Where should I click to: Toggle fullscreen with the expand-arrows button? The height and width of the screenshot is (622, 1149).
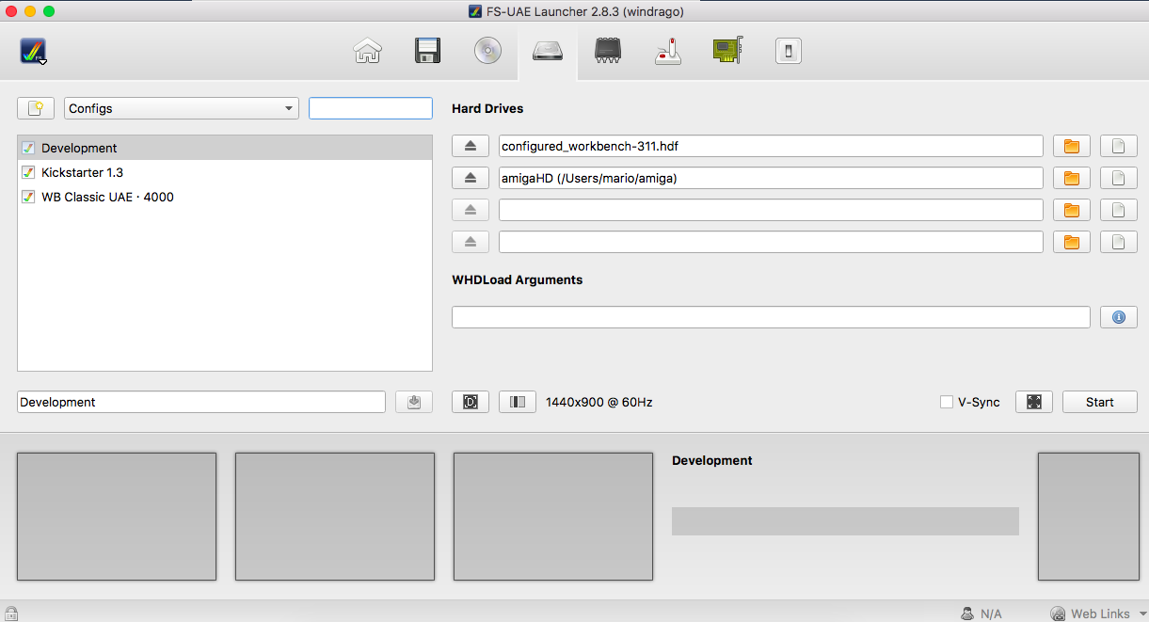pos(1034,402)
